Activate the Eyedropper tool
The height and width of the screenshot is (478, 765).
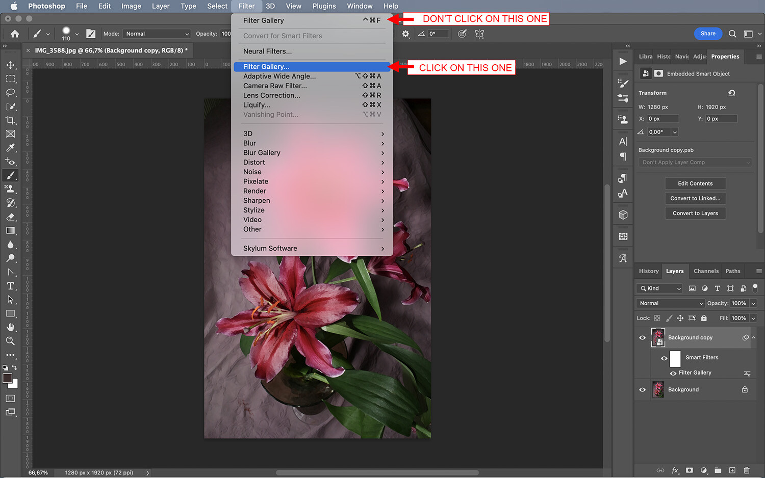tap(10, 148)
